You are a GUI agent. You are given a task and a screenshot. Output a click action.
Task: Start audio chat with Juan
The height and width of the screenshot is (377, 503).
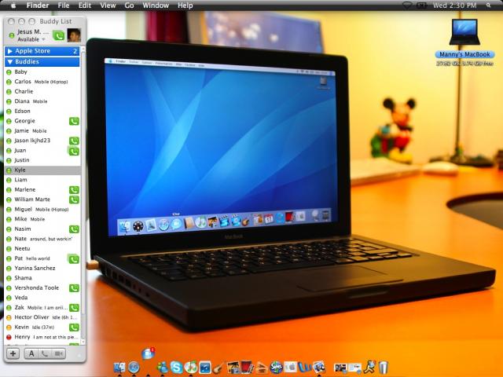click(74, 151)
